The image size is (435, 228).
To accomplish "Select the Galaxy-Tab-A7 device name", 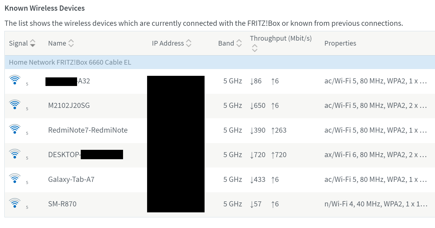I will pos(71,180).
